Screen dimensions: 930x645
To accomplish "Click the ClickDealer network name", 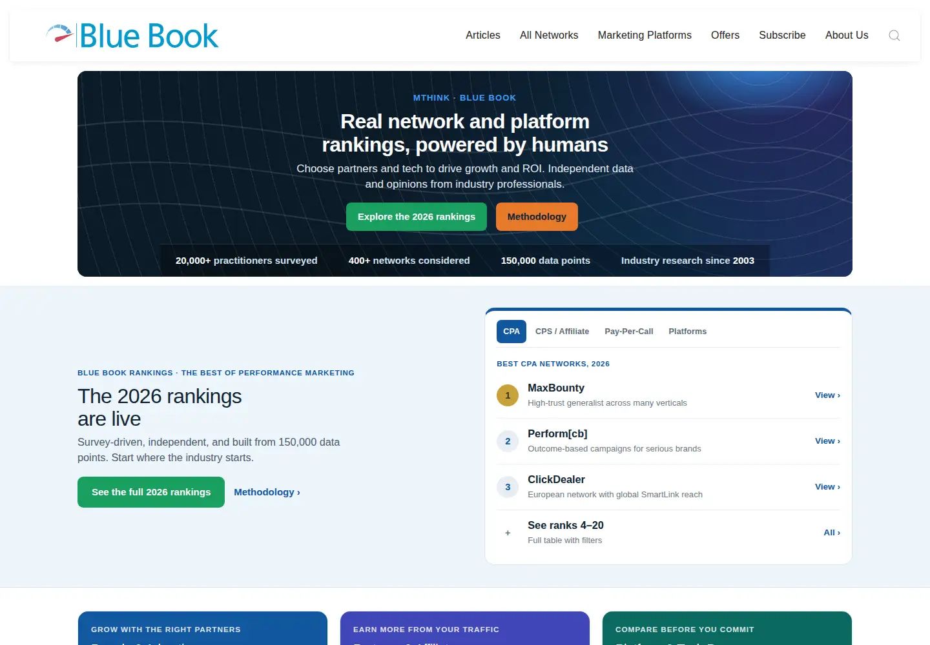I will point(556,480).
